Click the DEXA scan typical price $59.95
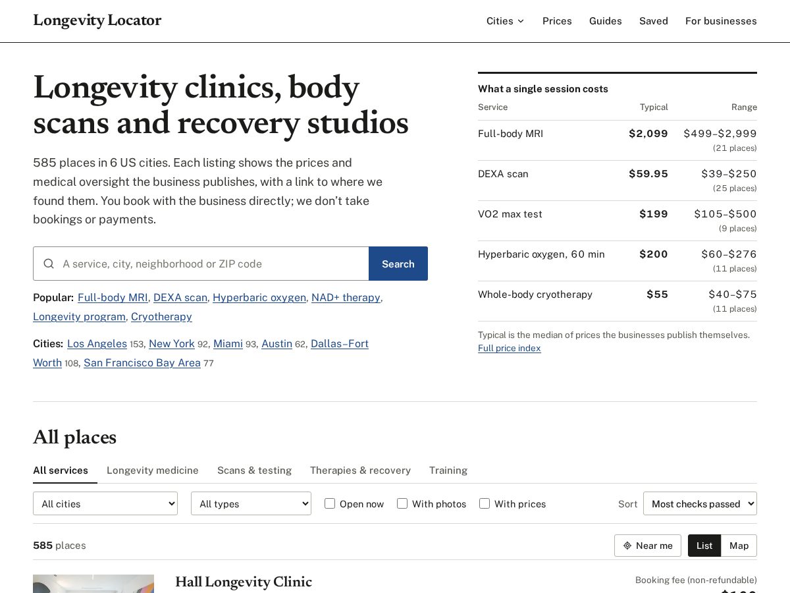 [648, 174]
